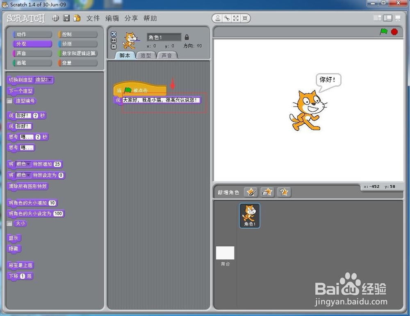Click the green flag start button
This screenshot has height=316, width=410.
click(383, 32)
